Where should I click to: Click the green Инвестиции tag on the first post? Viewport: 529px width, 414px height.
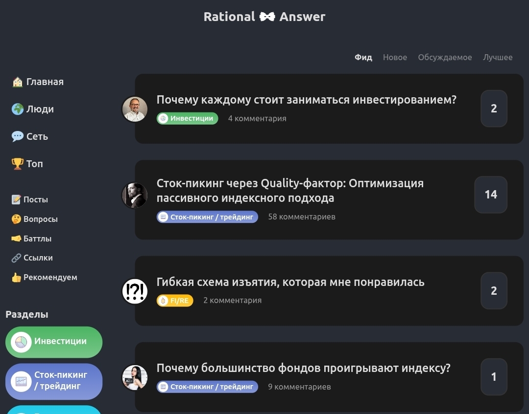pyautogui.click(x=187, y=118)
